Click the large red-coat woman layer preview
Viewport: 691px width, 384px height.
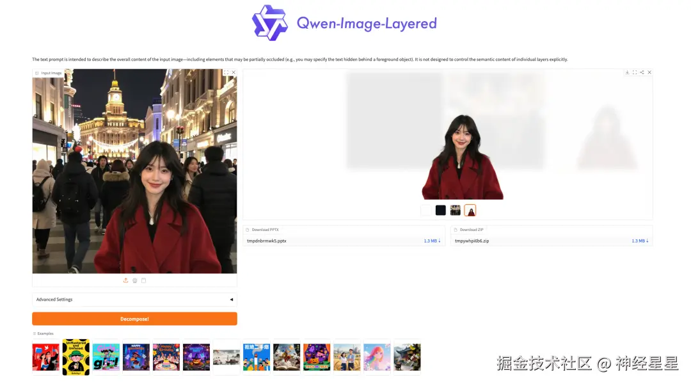tap(463, 157)
